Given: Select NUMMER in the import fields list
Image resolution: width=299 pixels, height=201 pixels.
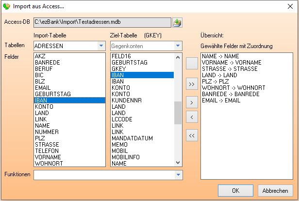Looking at the screenshot, I should point(69,132).
